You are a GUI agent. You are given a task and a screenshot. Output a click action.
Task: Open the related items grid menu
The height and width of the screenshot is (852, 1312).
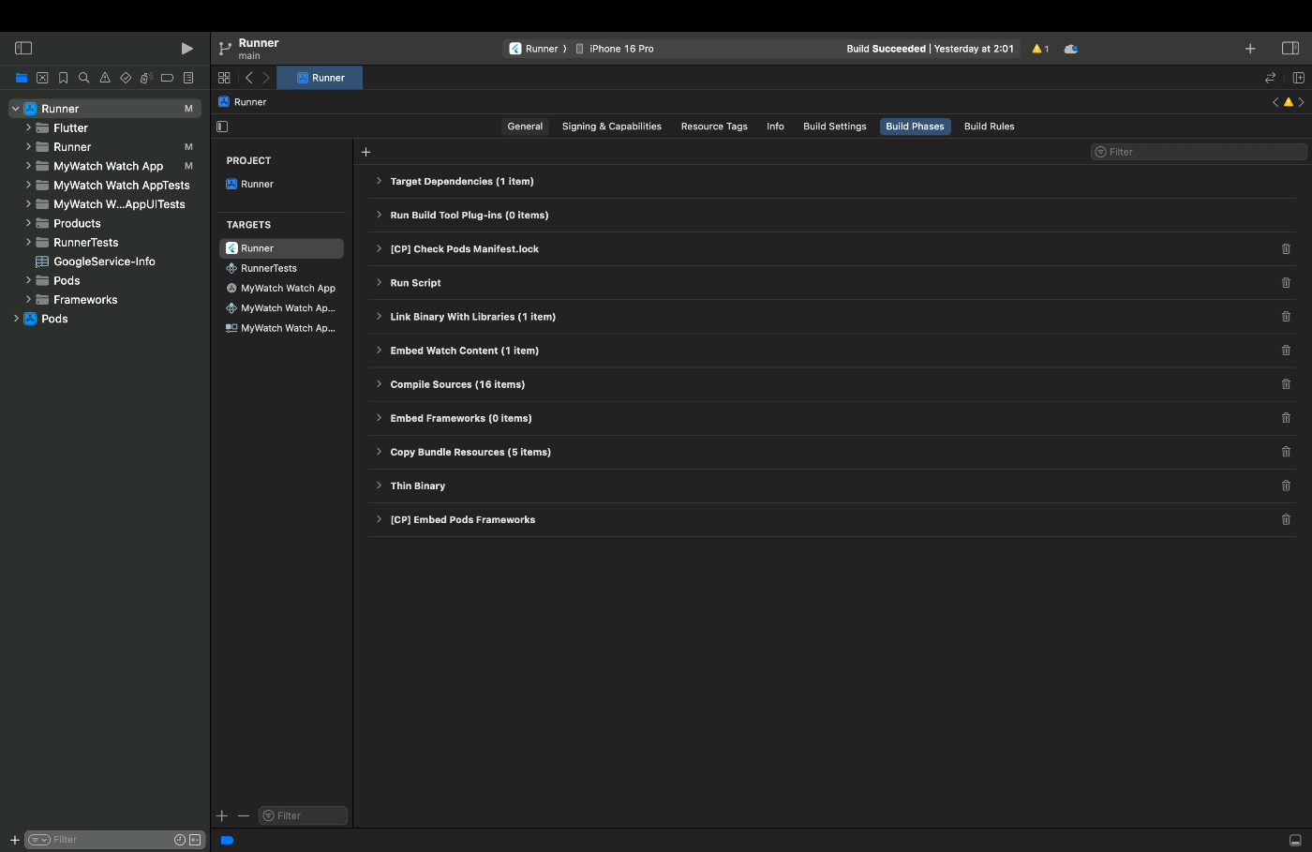pos(224,78)
